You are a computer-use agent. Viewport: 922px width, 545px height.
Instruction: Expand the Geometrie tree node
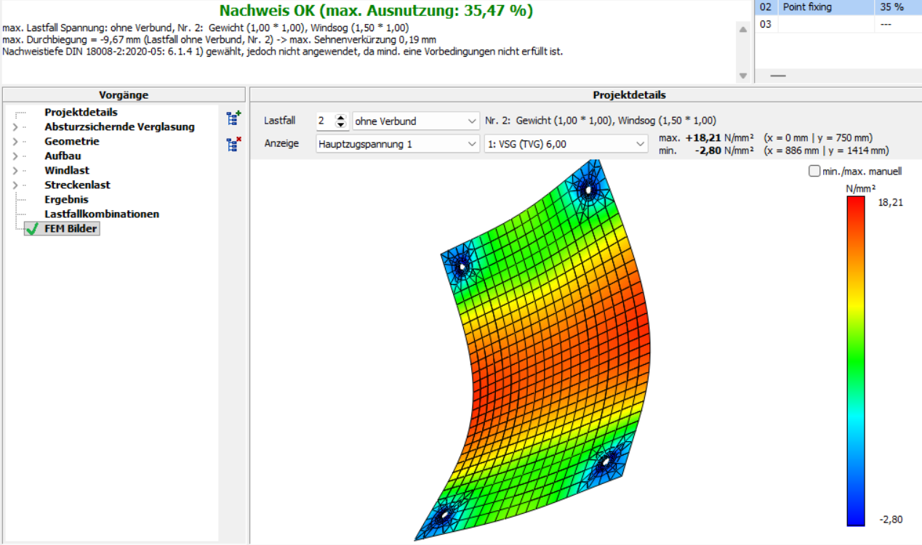pos(15,142)
